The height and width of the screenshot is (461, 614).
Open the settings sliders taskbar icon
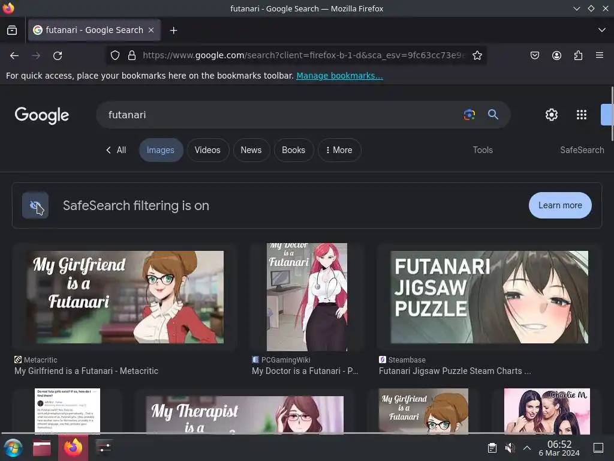click(104, 447)
